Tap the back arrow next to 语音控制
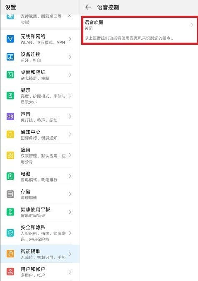198x281 pixels. pyautogui.click(x=88, y=7)
